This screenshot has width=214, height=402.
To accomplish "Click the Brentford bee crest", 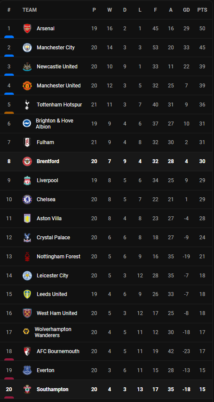I will pyautogui.click(x=27, y=161).
